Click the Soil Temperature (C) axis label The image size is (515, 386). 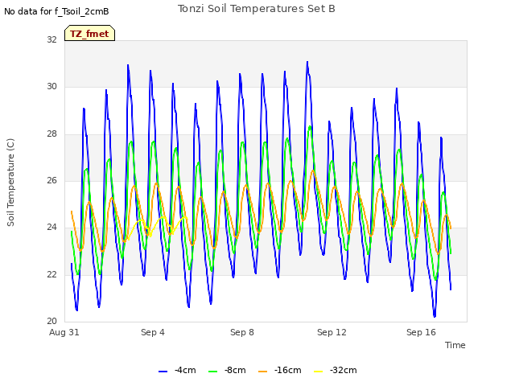[x=10, y=183]
